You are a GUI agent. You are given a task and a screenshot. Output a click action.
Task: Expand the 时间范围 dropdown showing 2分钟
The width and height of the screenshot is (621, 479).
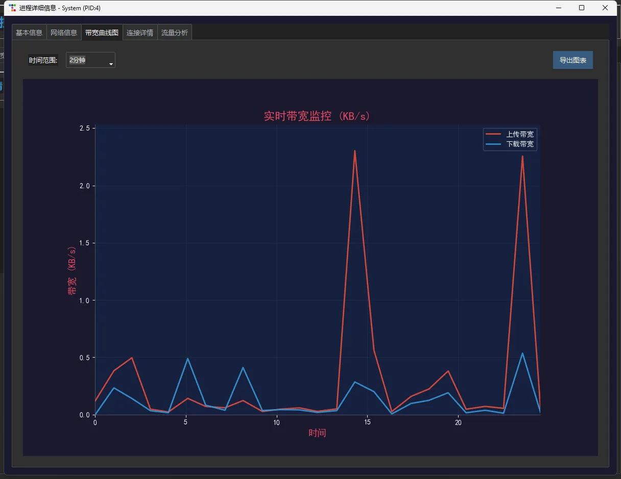pos(90,60)
